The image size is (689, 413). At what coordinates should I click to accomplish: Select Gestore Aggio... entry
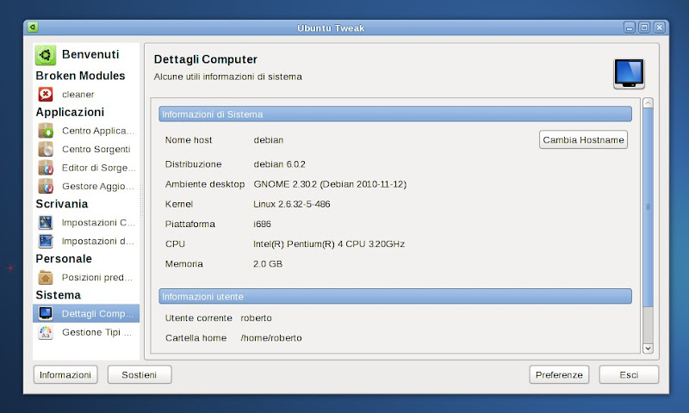coord(86,186)
